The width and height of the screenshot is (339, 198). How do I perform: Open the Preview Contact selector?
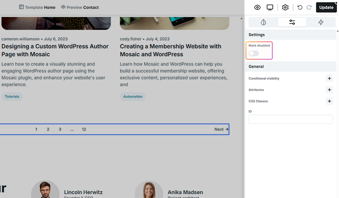coord(80,7)
